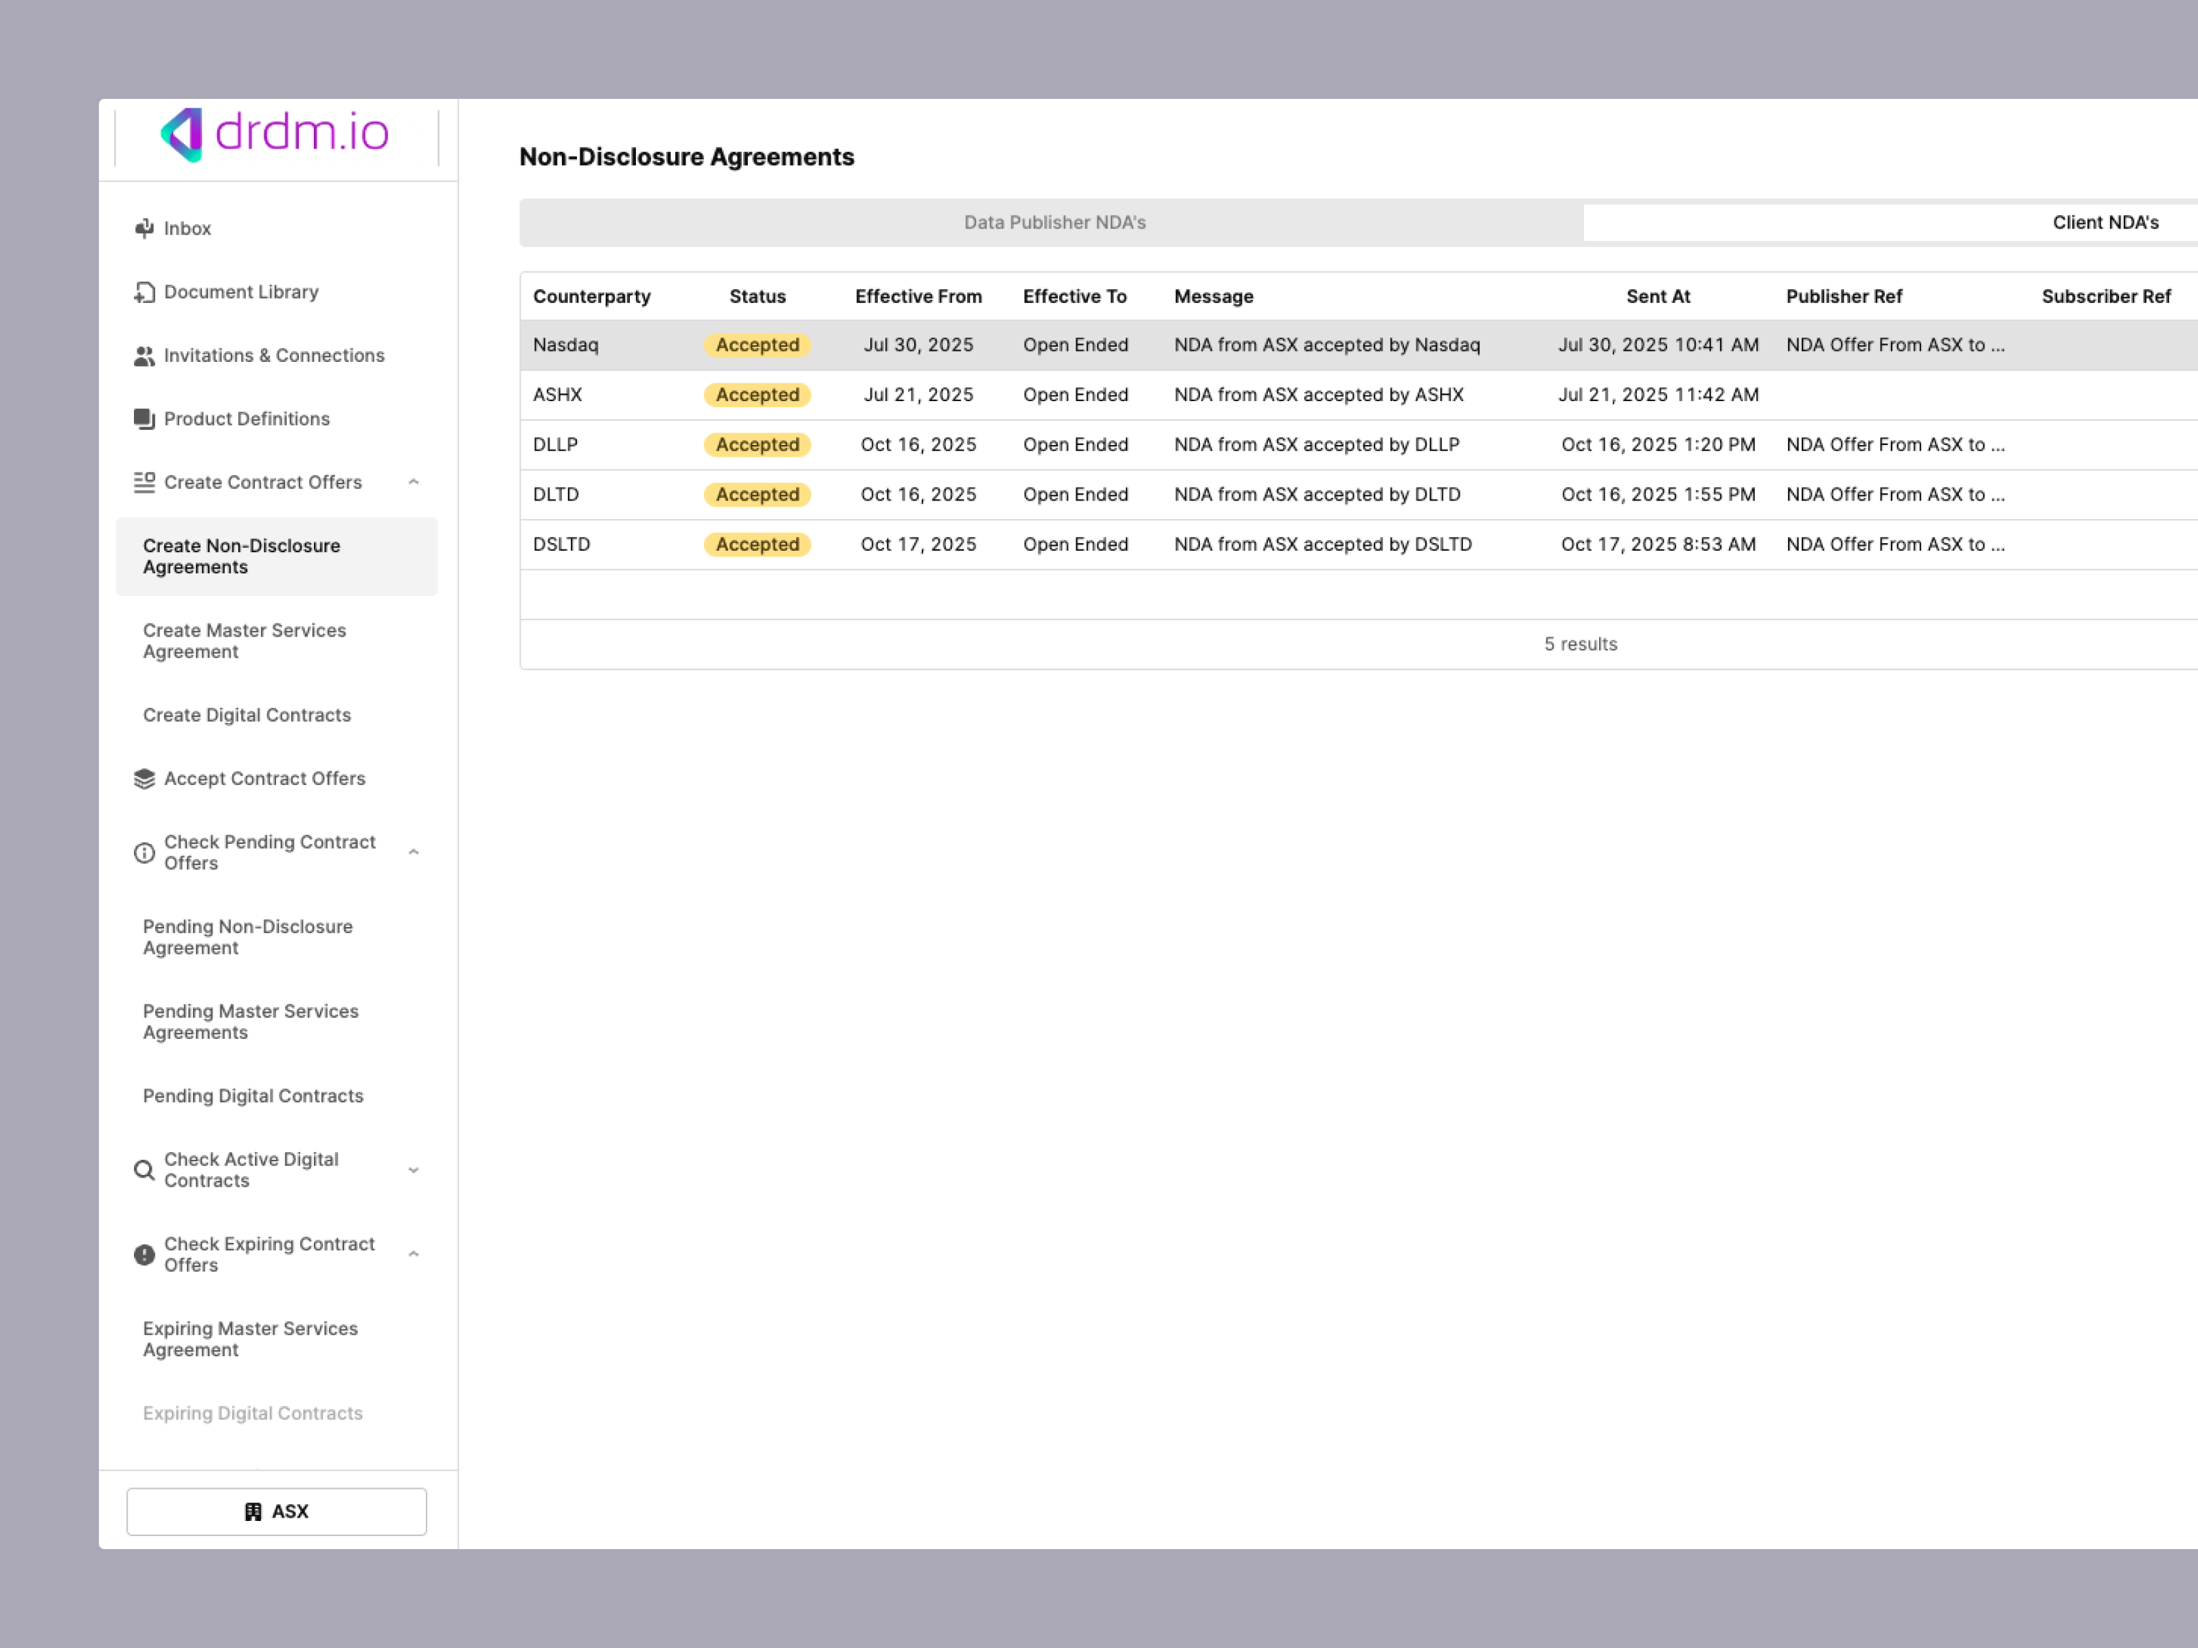Collapse the Check Expiring Contract Offers chevron

(x=413, y=1255)
